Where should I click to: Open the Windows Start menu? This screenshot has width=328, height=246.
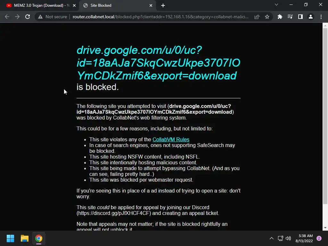[10, 238]
